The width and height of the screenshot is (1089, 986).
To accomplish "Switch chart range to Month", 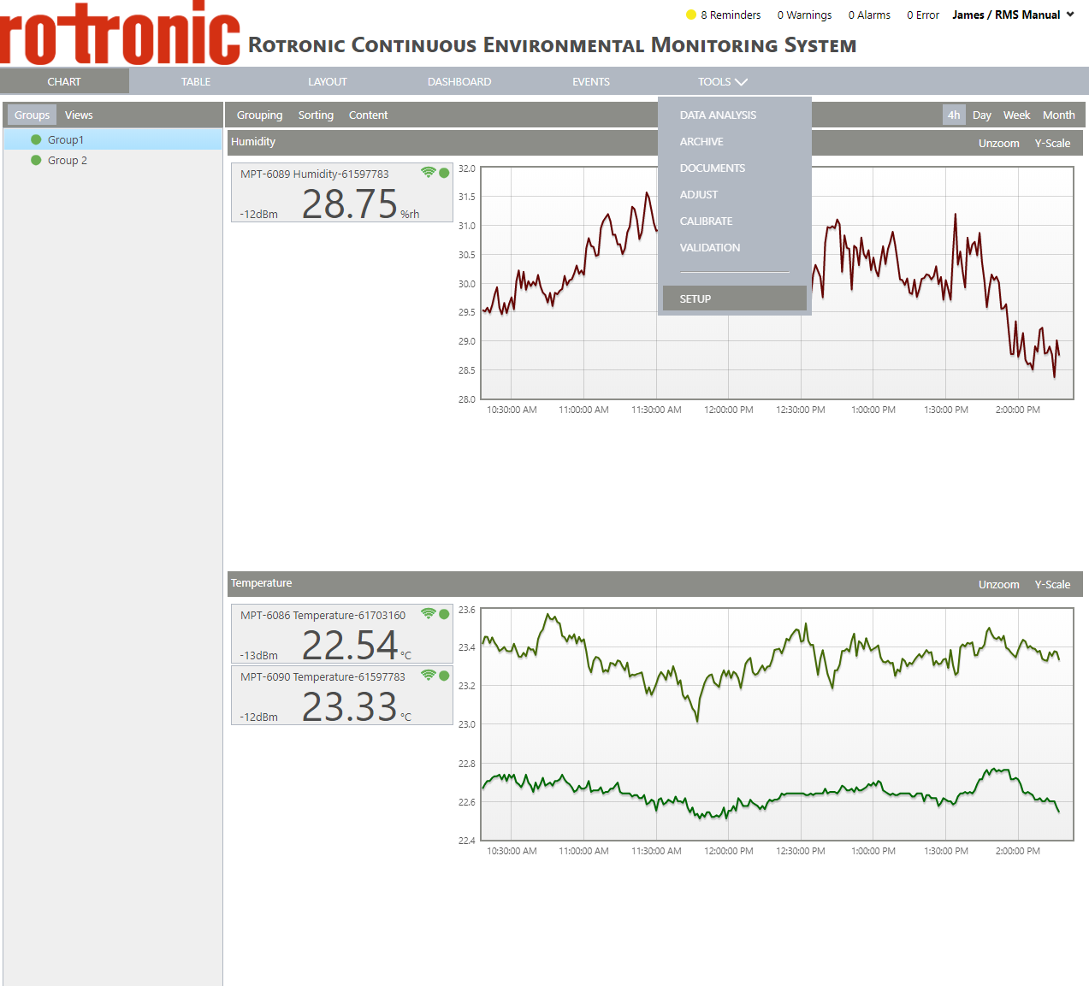I will (x=1058, y=115).
